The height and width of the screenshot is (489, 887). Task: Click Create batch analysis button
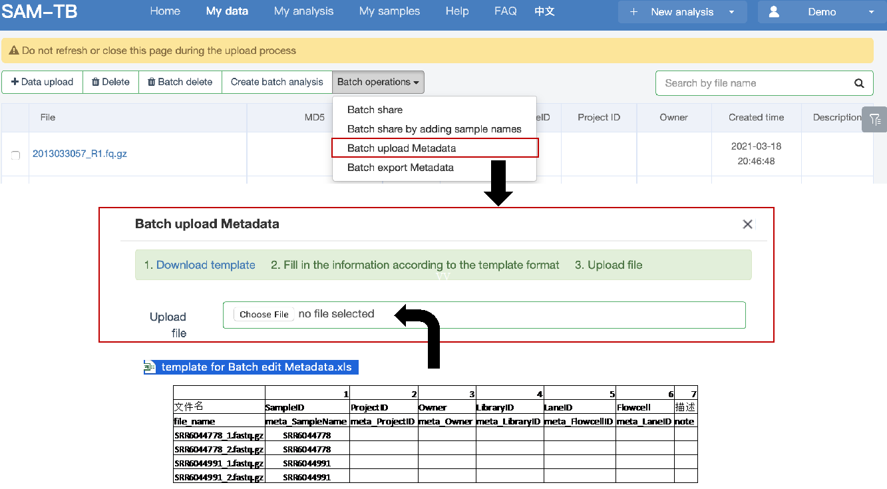(x=277, y=82)
